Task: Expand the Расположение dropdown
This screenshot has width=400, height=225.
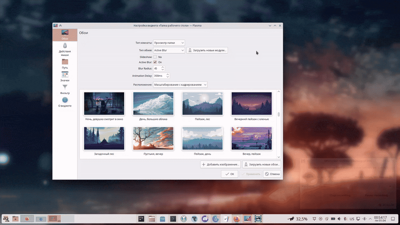Action: tap(180, 85)
